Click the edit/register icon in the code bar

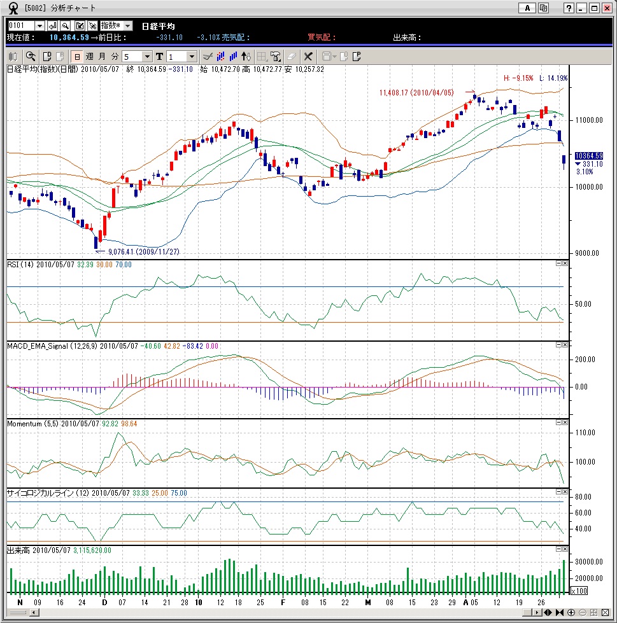(80, 26)
